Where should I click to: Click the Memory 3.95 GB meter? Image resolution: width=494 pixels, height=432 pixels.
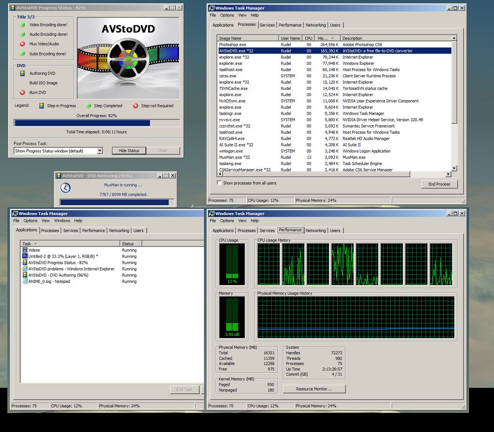[x=232, y=317]
